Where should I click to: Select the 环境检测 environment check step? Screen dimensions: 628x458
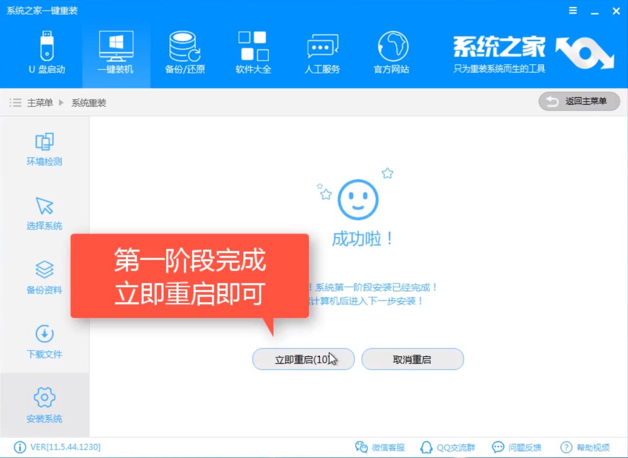(44, 148)
